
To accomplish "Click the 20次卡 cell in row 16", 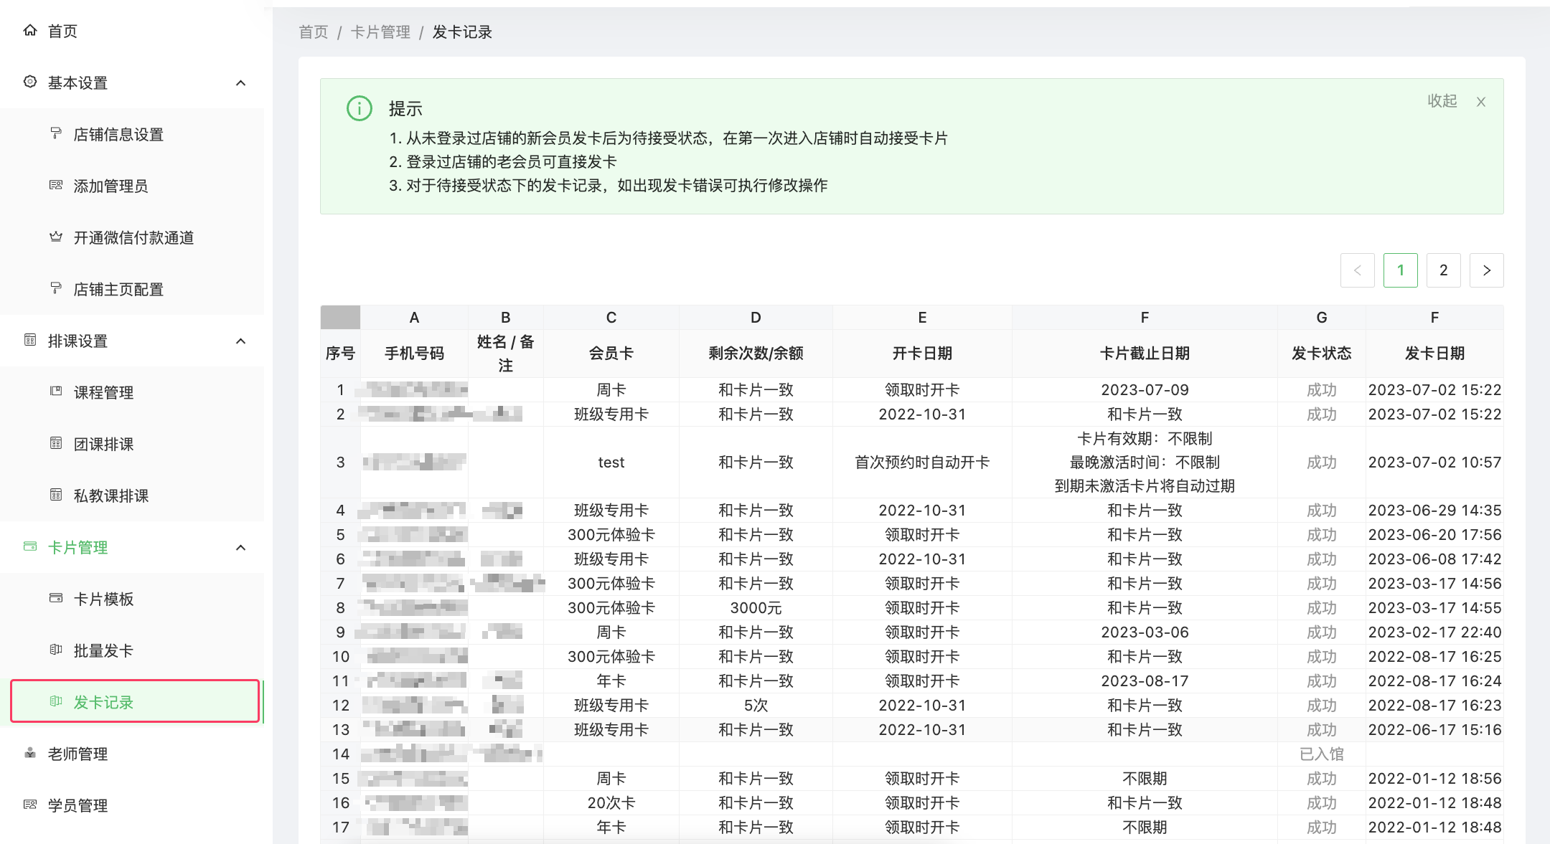I will [611, 803].
